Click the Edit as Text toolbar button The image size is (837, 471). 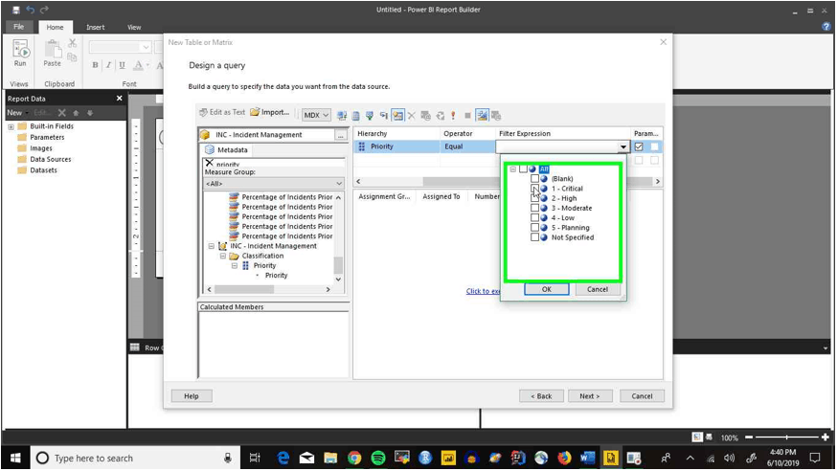point(222,113)
